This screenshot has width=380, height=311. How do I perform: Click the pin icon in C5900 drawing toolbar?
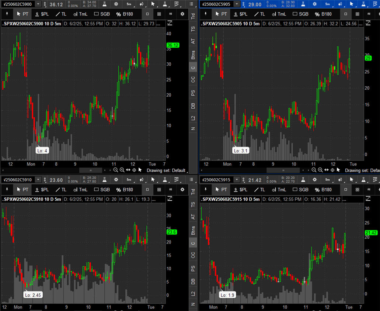(7, 14)
